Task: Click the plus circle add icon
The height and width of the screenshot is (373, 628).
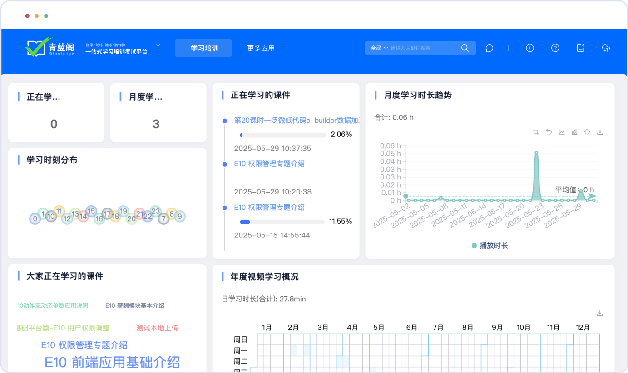Action: (529, 48)
